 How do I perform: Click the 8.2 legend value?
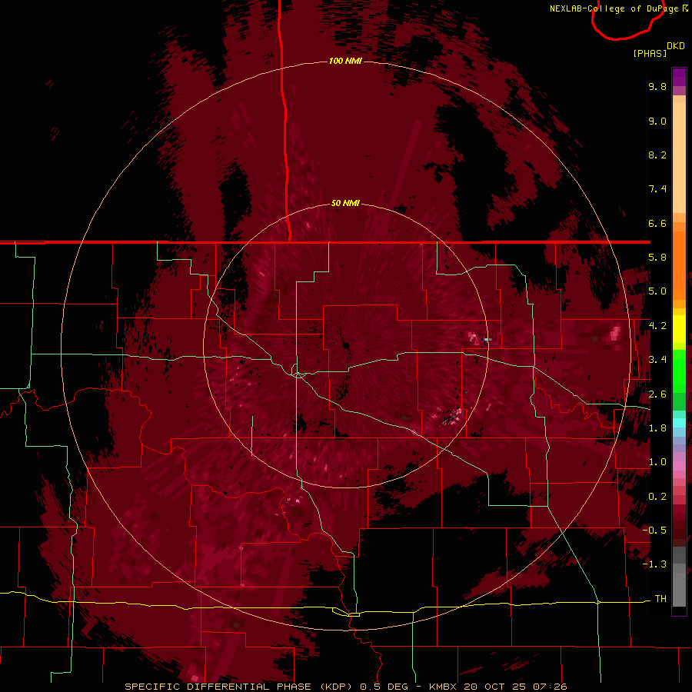tap(657, 155)
